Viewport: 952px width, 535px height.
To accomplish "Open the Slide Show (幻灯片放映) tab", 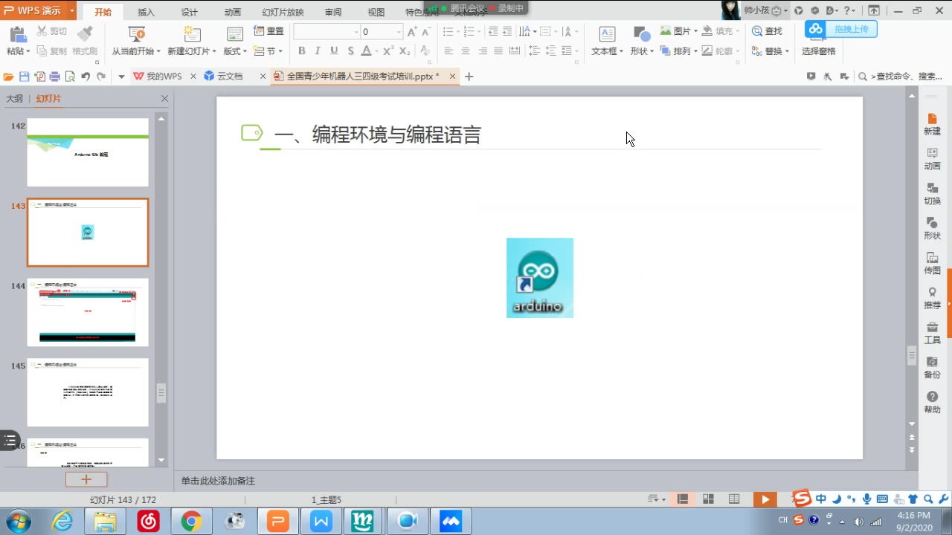I will pos(283,12).
